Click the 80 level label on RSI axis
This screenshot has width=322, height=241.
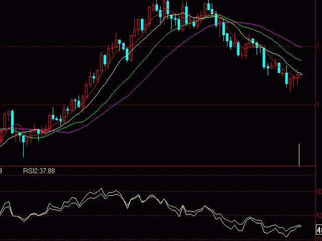(x=319, y=192)
